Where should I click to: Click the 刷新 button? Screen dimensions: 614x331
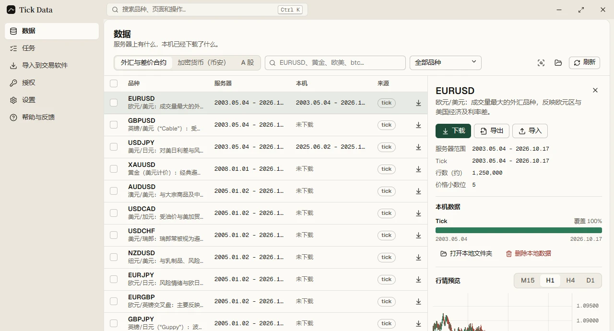(584, 63)
